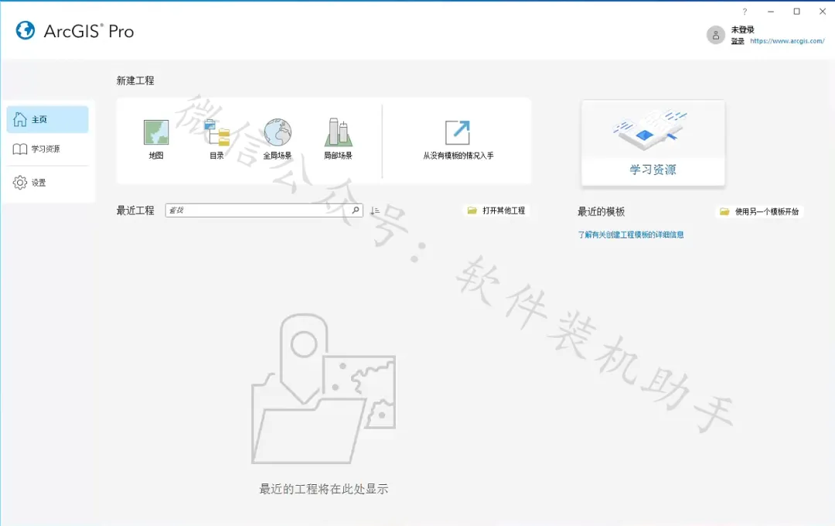Viewport: 835px width, 526px height.
Task: Create a new Global Scene (全局场景) project
Action: click(x=278, y=140)
